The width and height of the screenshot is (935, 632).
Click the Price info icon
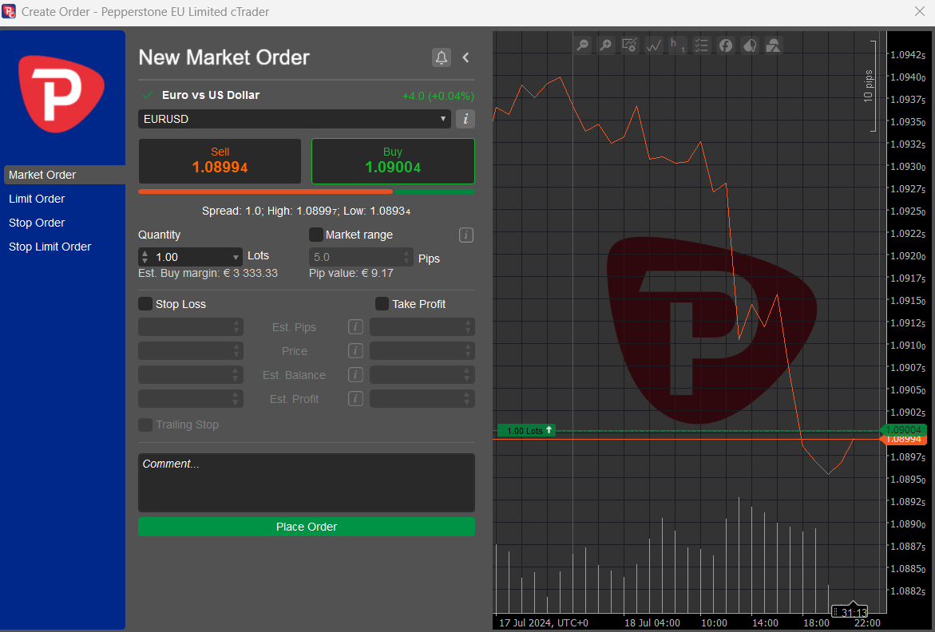pos(355,351)
